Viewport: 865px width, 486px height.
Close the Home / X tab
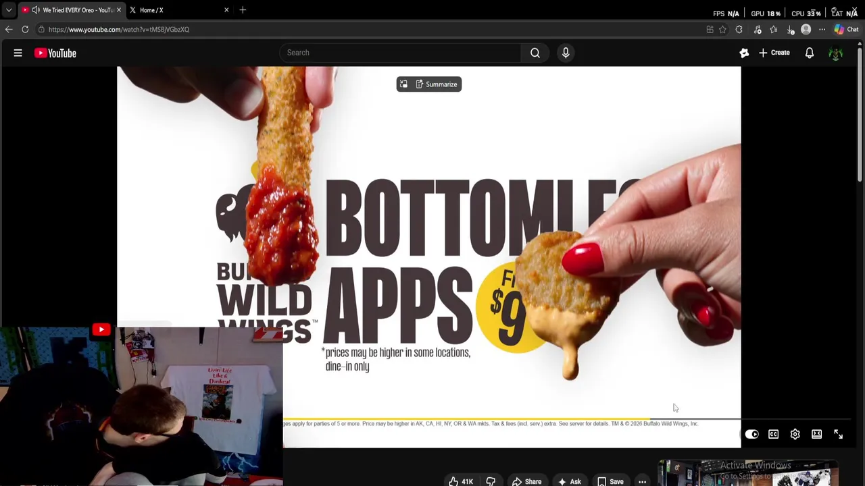[226, 10]
